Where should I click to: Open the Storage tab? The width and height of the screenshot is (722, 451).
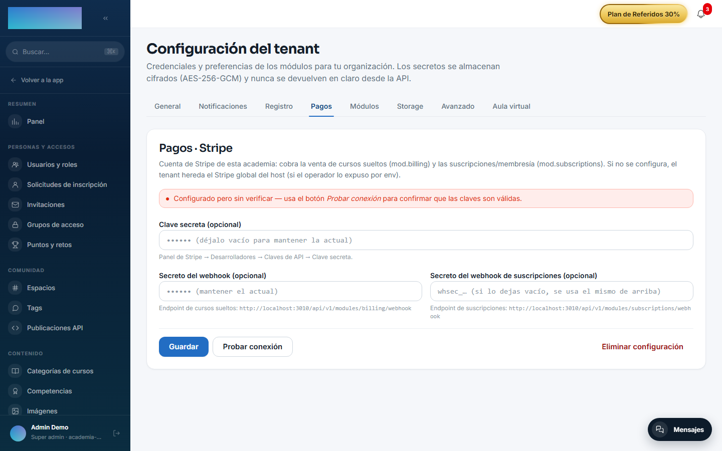pos(410,106)
